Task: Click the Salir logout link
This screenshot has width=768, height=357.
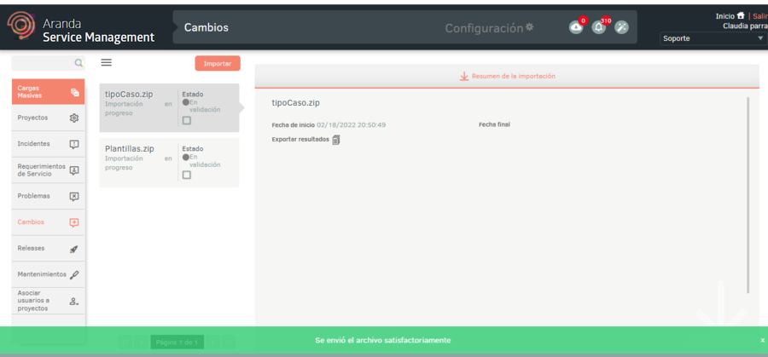Action: (x=759, y=16)
